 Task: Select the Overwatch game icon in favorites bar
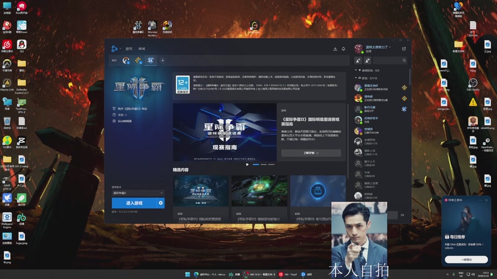click(126, 60)
